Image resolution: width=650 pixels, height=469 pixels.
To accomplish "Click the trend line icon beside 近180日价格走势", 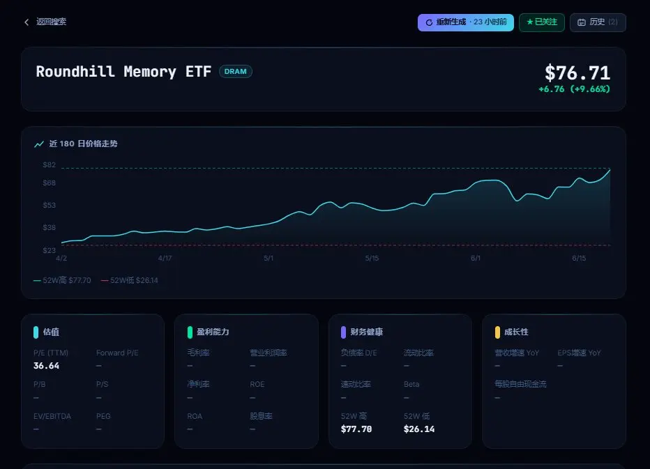I will (x=39, y=144).
